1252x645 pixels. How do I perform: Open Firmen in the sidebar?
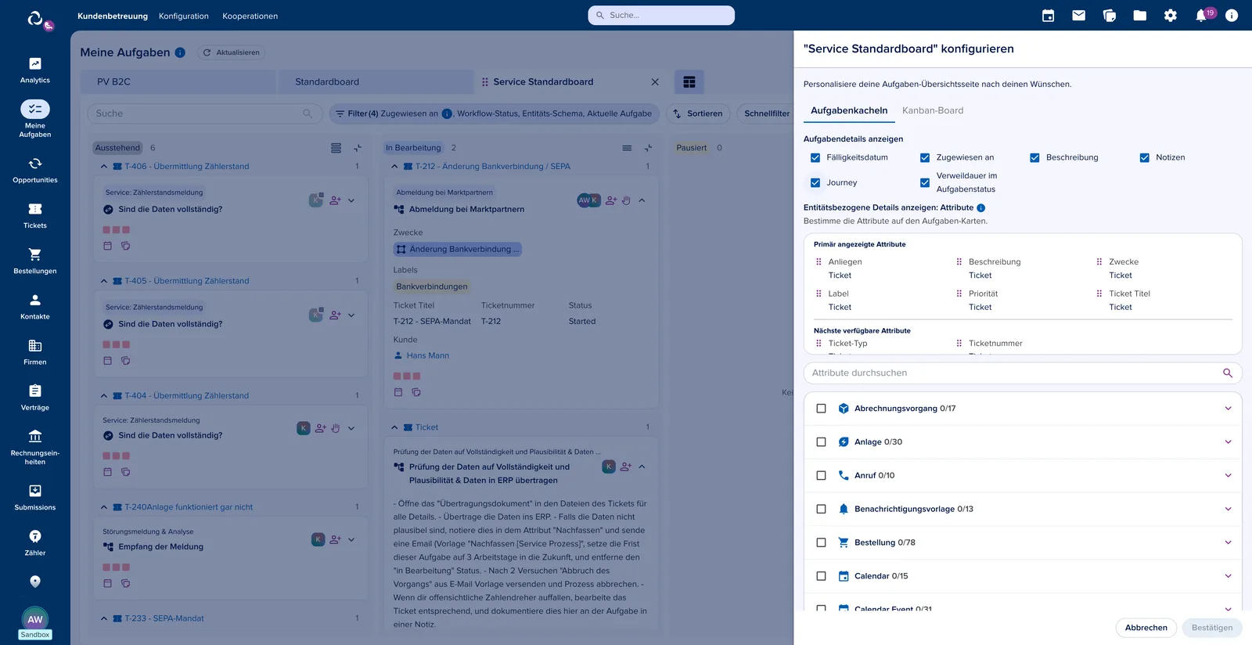coord(34,351)
